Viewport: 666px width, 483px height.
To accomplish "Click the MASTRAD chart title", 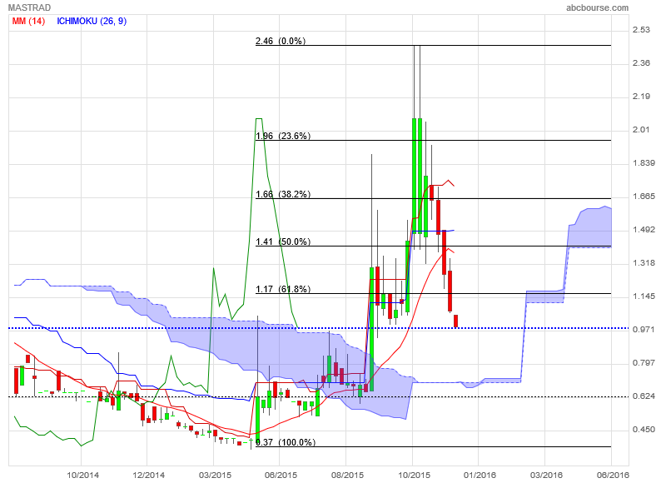I will pyautogui.click(x=29, y=7).
